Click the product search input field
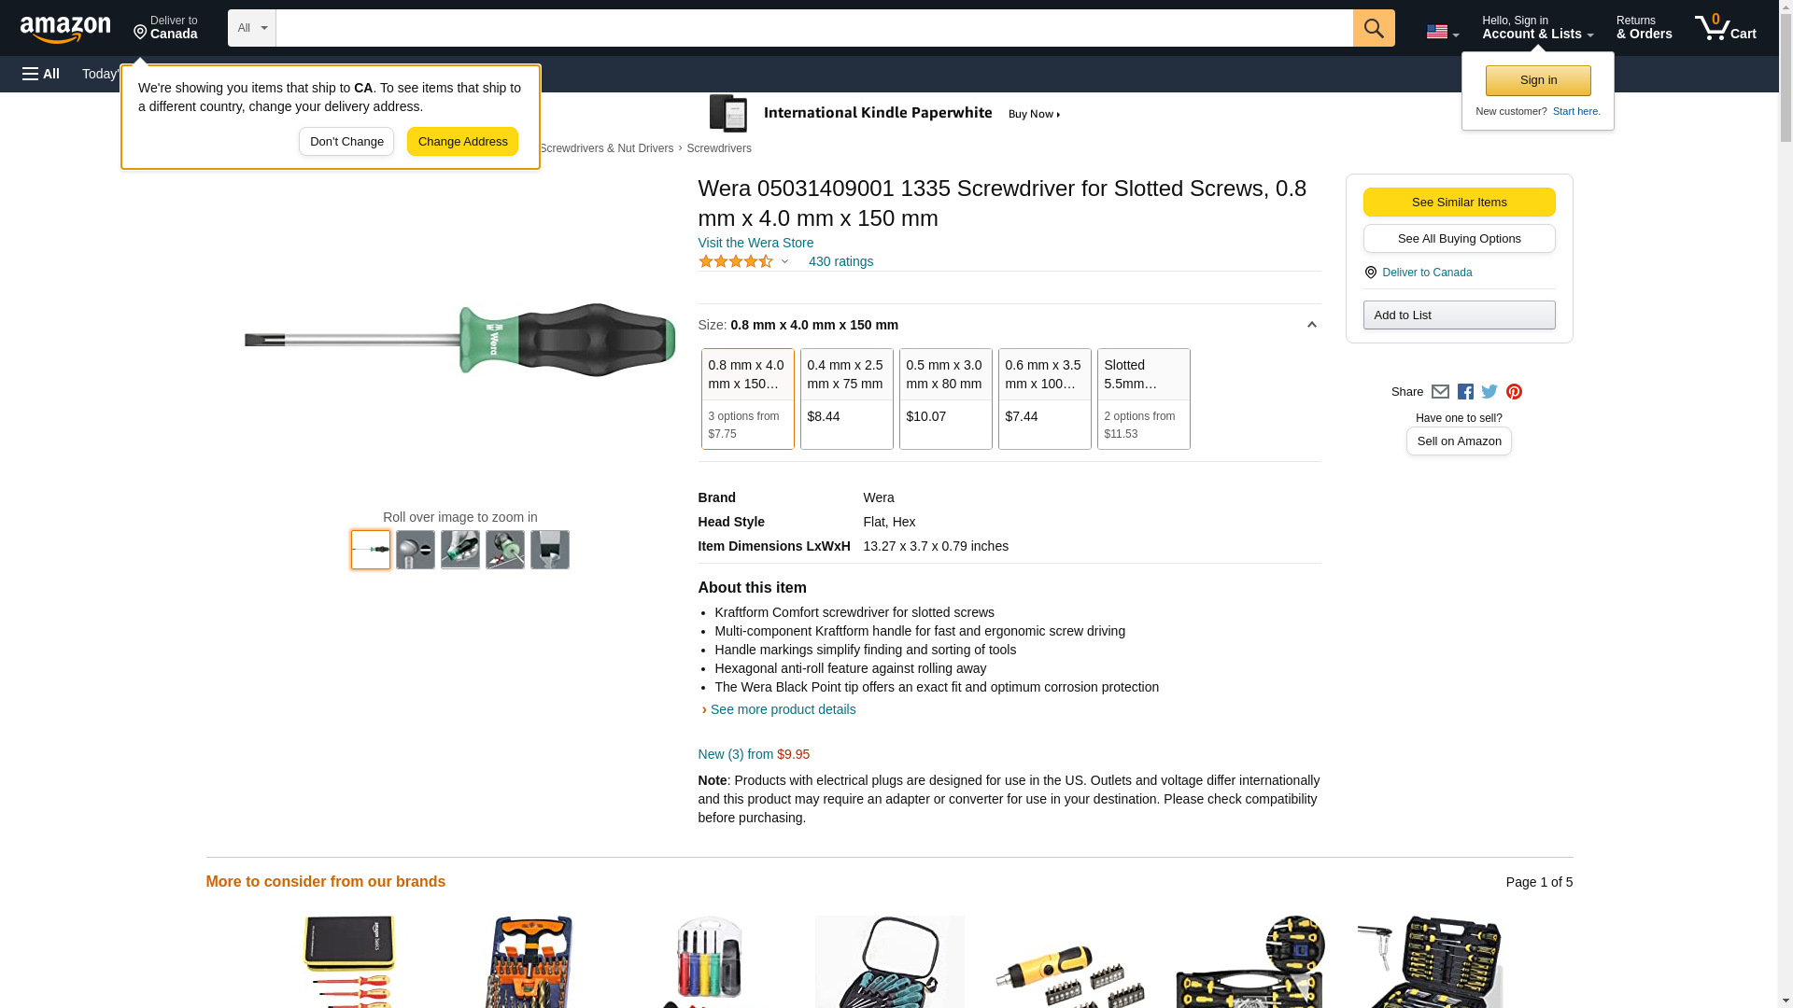The height and width of the screenshot is (1008, 1793). click(x=813, y=28)
